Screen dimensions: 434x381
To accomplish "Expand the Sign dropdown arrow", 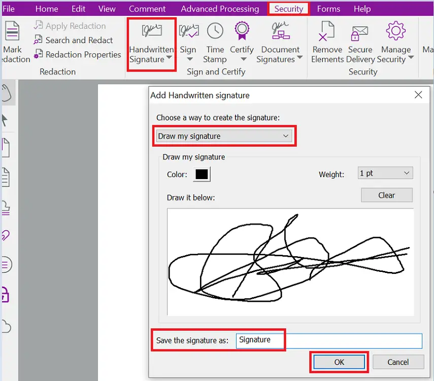I will coord(190,59).
